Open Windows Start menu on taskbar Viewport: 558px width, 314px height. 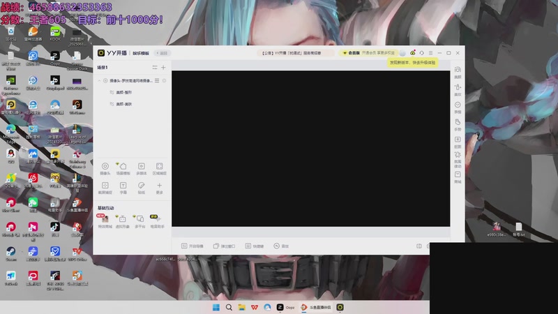[216, 307]
